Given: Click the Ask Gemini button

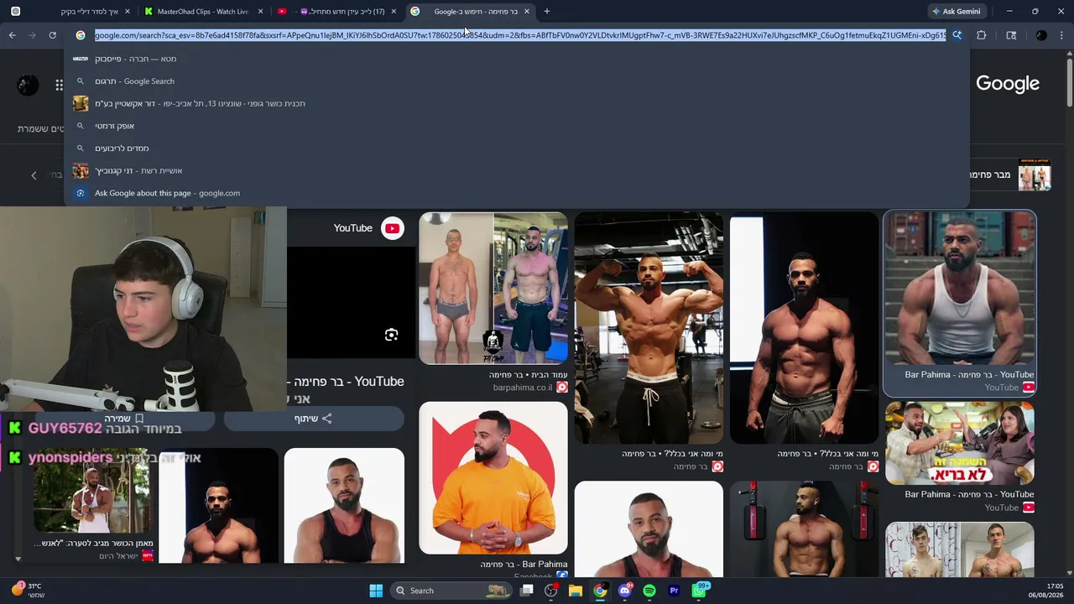Looking at the screenshot, I should (956, 12).
